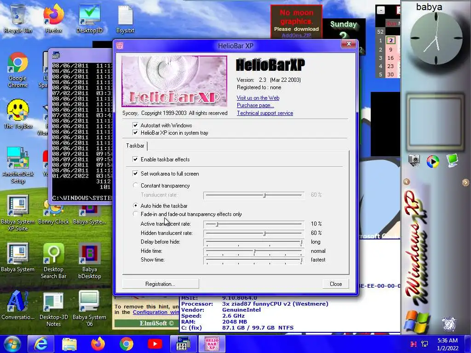Open the YouTube taskbar icon
Screen dimensions: 471x353
(x=155, y=344)
